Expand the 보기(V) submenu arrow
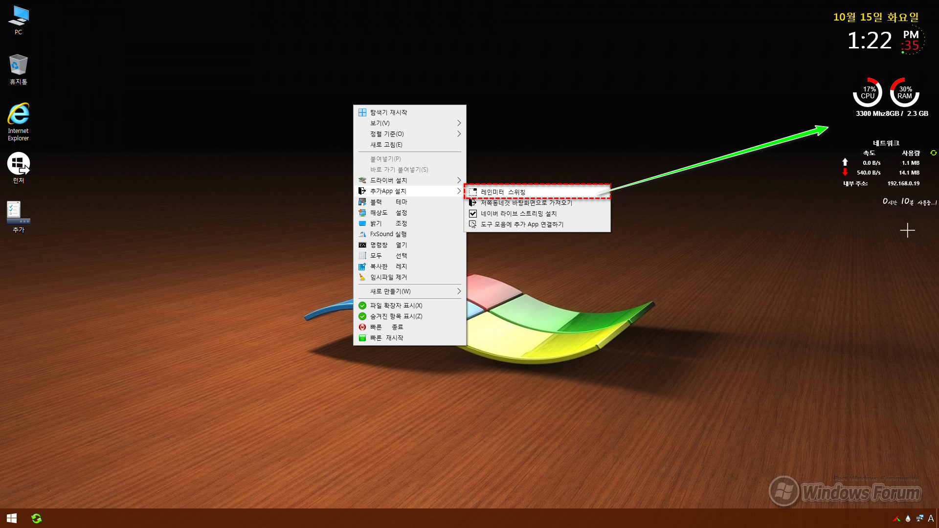939x528 pixels. [x=459, y=123]
